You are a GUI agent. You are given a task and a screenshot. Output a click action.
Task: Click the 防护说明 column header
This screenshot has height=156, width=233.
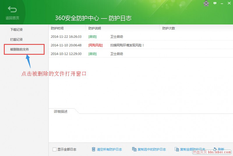pos(95,28)
